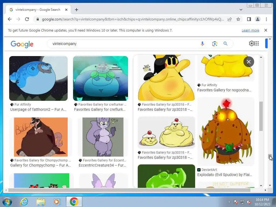Image resolution: width=276 pixels, height=207 pixels.
Task: Open Favorites Gallery for creflurker link
Action: click(x=100, y=109)
